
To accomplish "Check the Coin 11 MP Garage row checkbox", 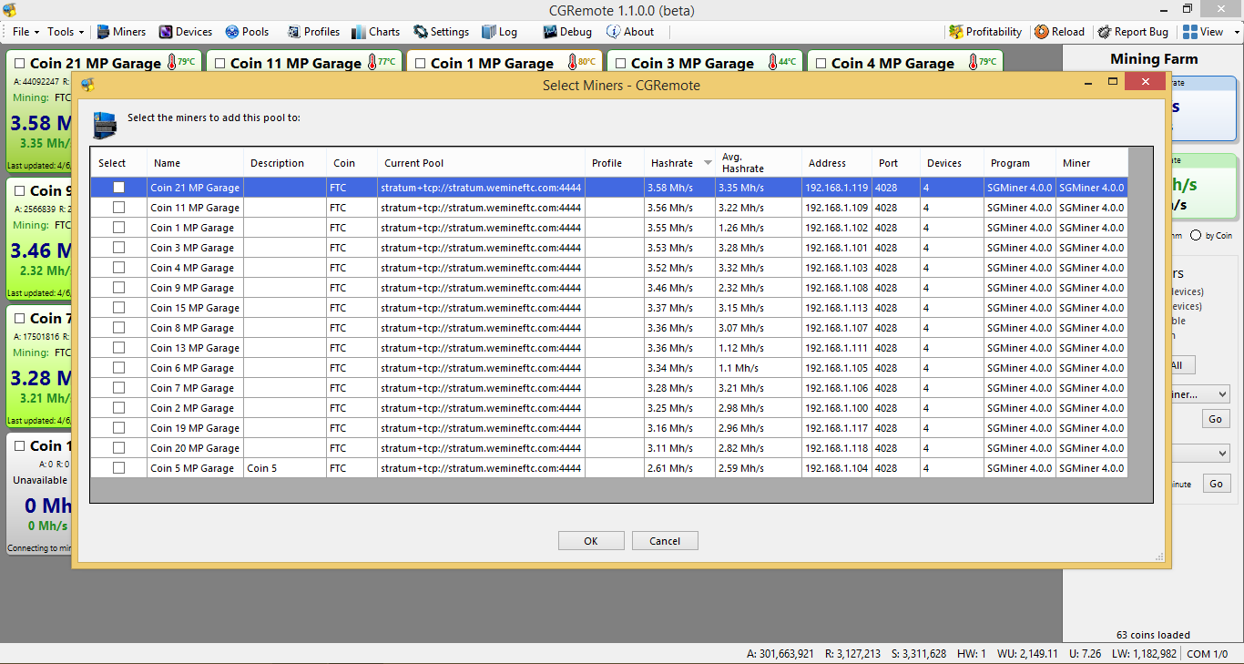I will point(118,207).
